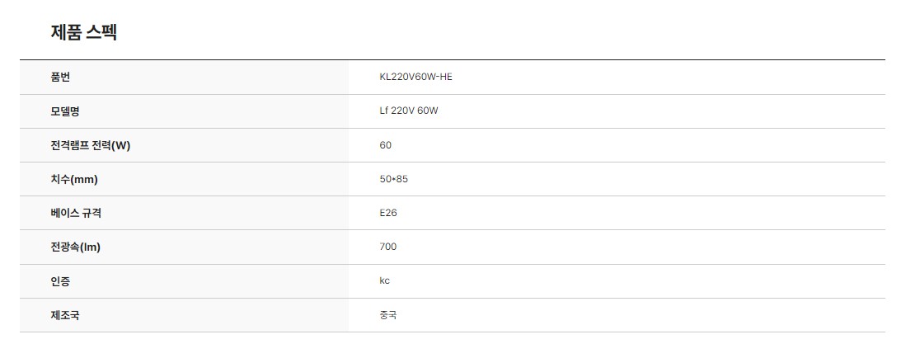Click the 전광속(lm) label
The width and height of the screenshot is (906, 358).
coord(76,247)
